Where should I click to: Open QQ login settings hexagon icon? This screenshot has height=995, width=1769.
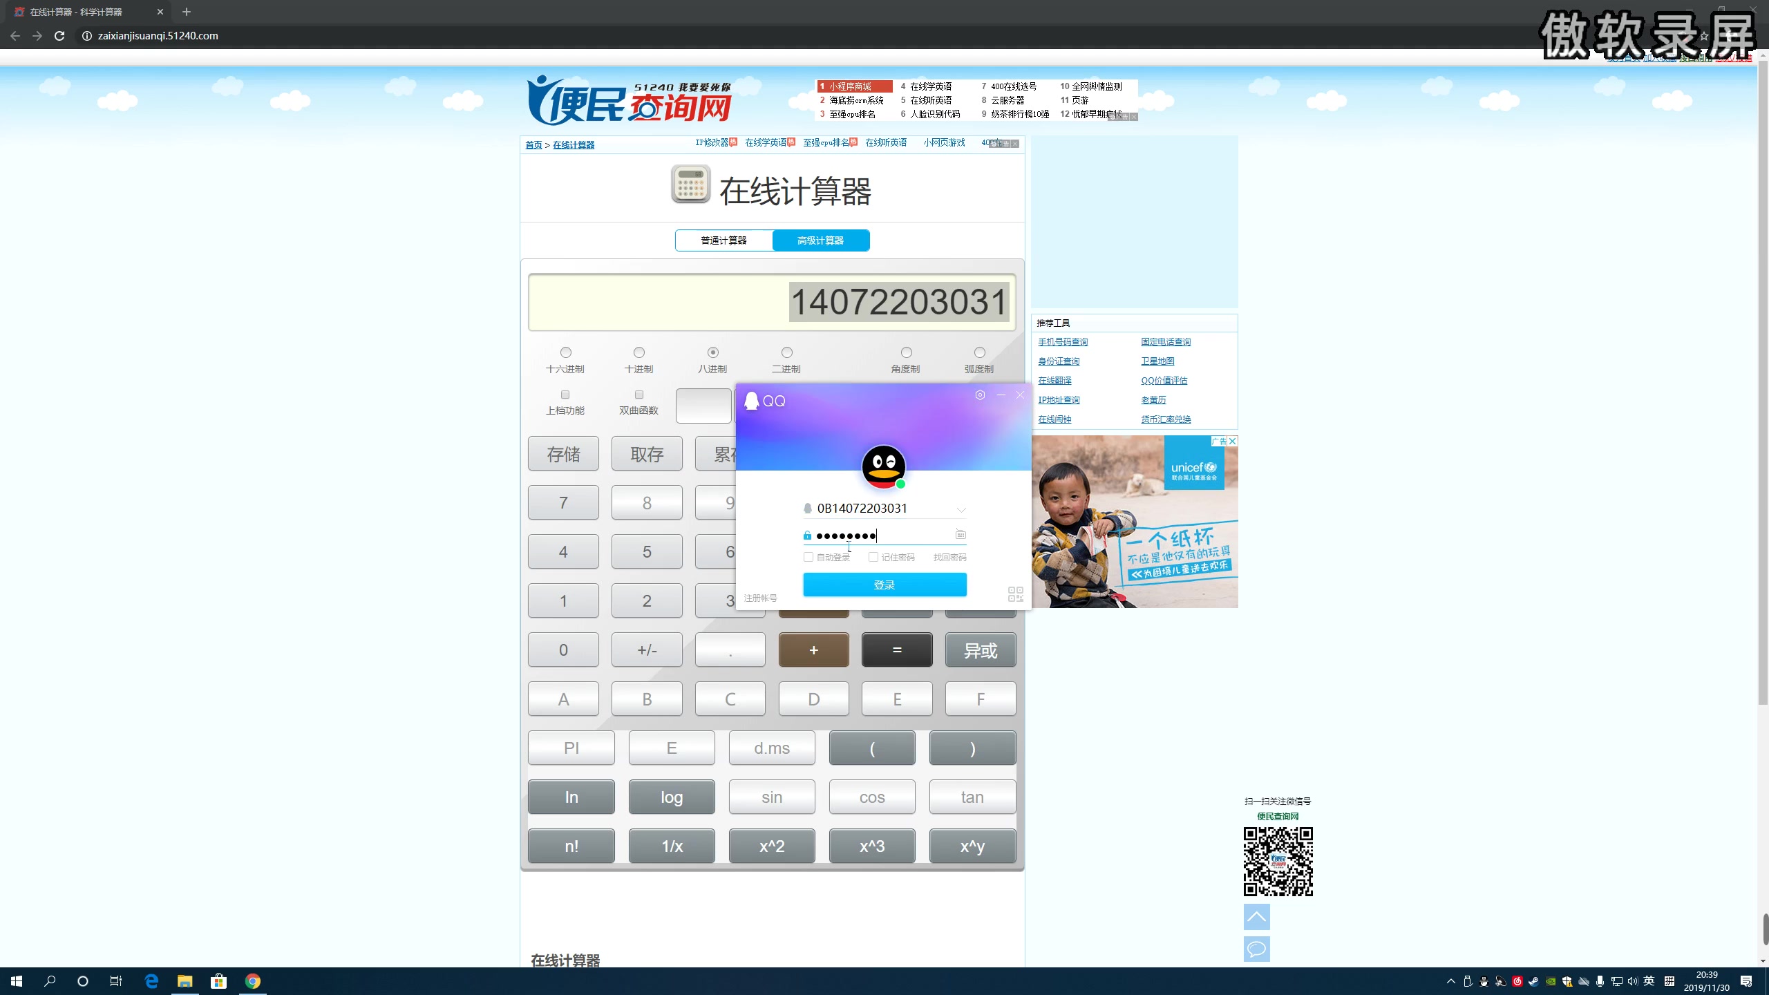(980, 395)
